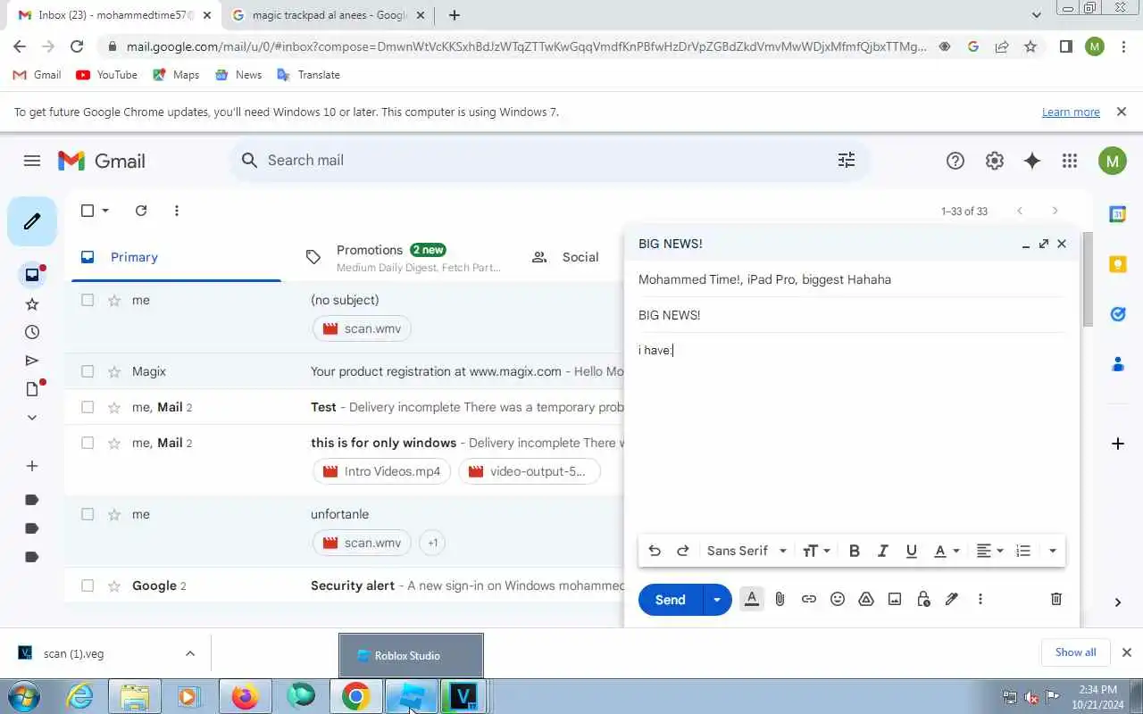Screen dimensions: 1143x714
Task: Toggle underline formatting in compose
Action: tap(912, 551)
